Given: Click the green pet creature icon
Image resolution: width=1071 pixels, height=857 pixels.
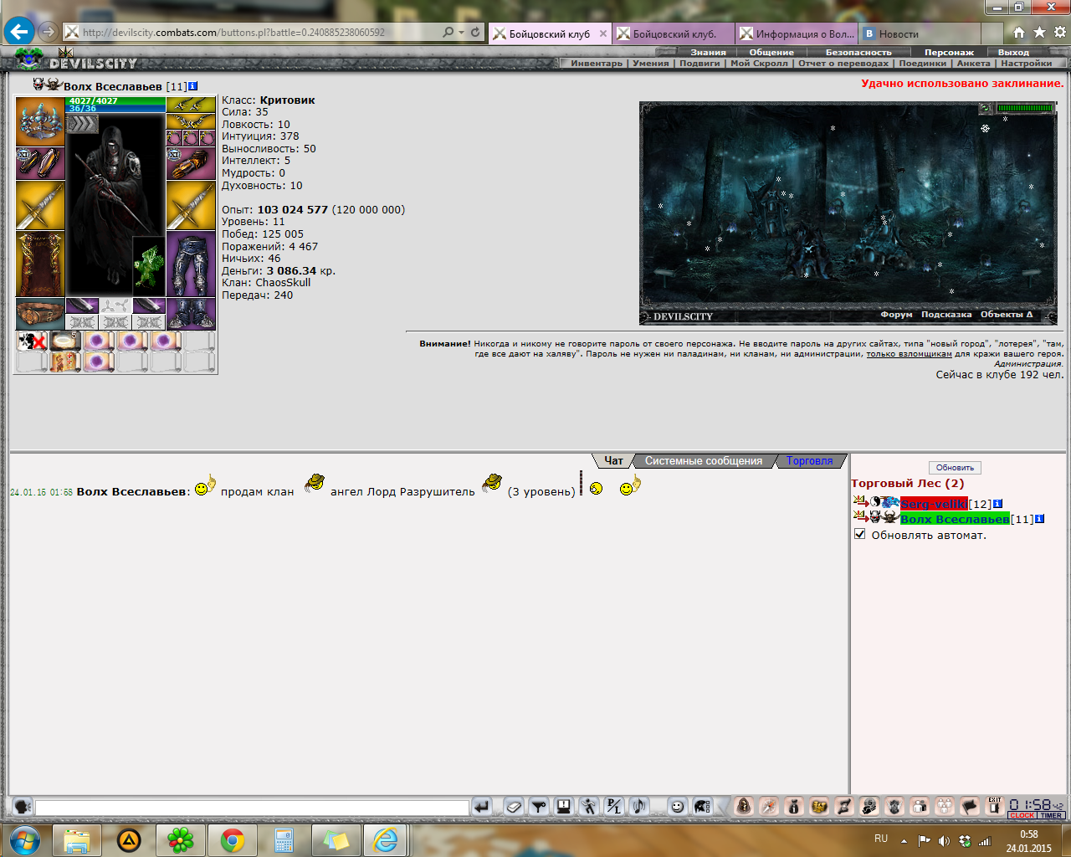Looking at the screenshot, I should point(149,265).
